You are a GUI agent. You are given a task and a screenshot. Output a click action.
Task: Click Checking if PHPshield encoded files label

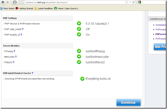click(29, 79)
